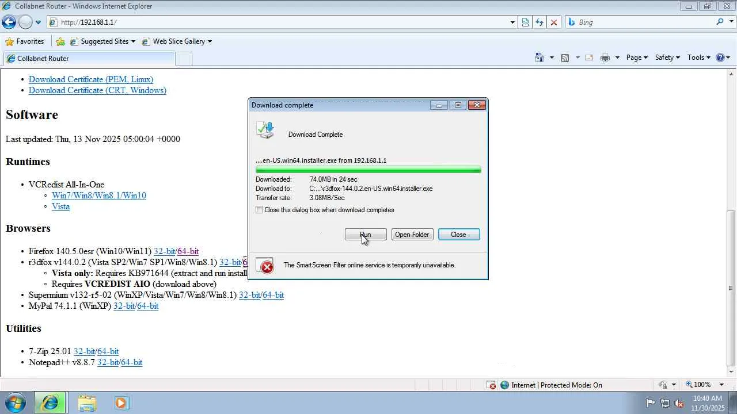Expand the arrow beside the status bar lock
Image resolution: width=737 pixels, height=414 pixels.
coord(673,385)
